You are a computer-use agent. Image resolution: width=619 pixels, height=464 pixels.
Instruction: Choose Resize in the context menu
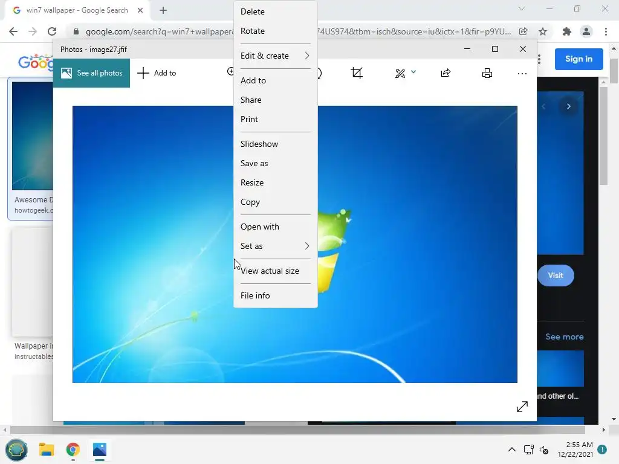[276, 182]
